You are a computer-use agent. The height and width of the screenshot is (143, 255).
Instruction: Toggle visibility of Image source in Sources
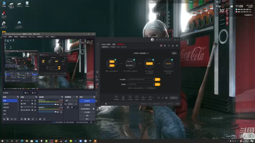(32, 104)
